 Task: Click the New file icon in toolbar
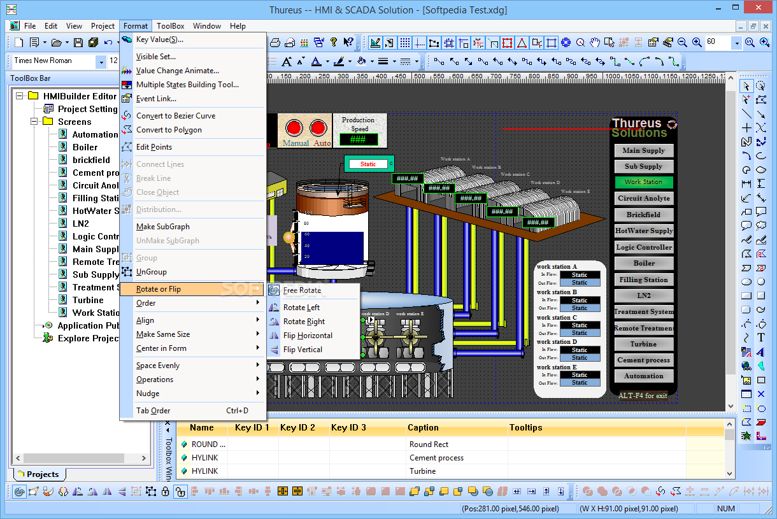coord(19,43)
